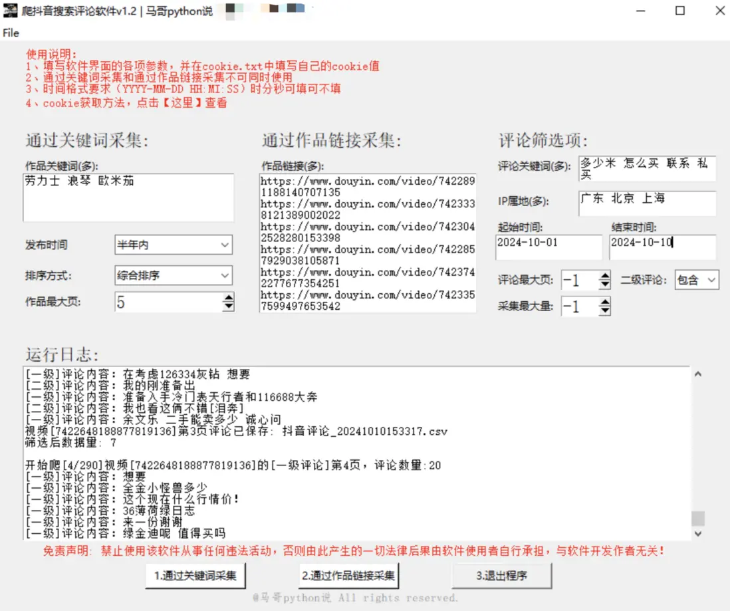Click the 采集最大量 value field
Screen dimensions: 730x611
580,306
